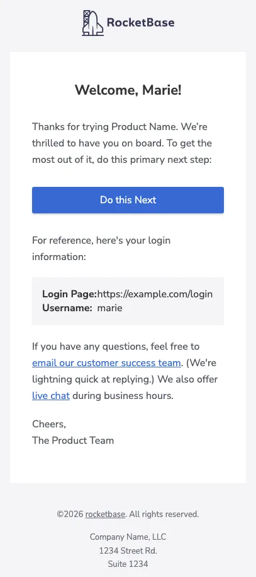The width and height of the screenshot is (256, 577).
Task: Click the "Cheers," sign-off line
Action: click(49, 424)
